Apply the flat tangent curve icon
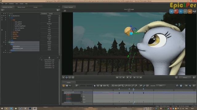 click(116, 86)
